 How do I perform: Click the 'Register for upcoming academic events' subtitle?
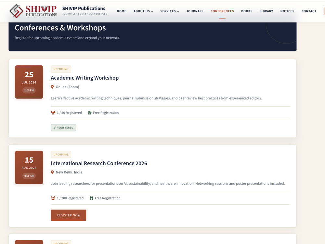(67, 38)
